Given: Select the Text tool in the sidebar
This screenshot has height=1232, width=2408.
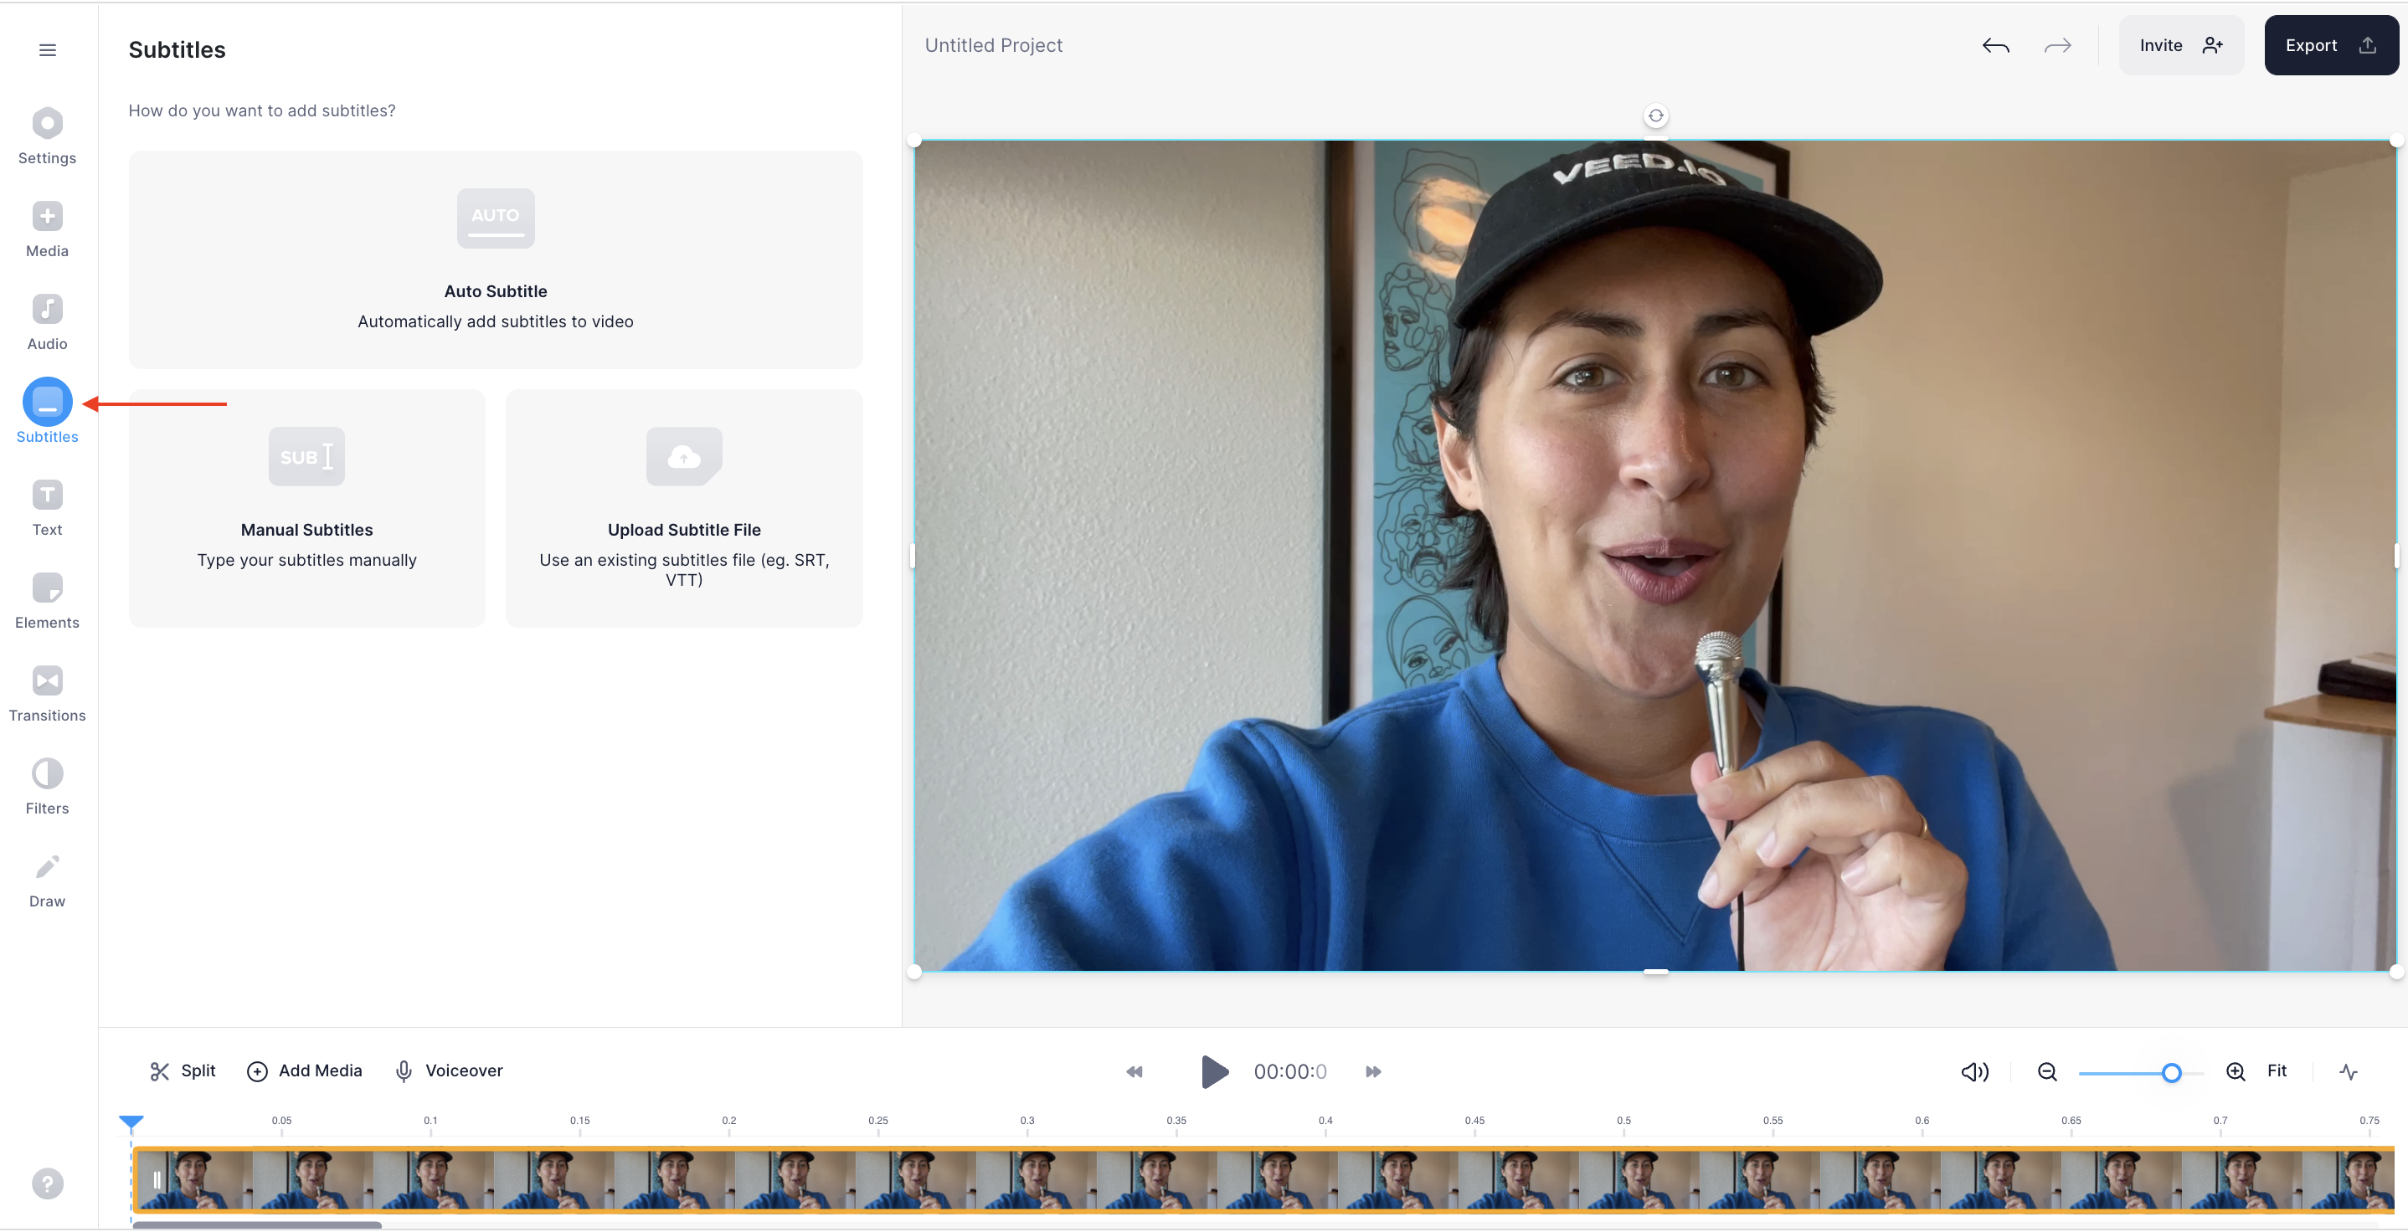Looking at the screenshot, I should (x=47, y=495).
